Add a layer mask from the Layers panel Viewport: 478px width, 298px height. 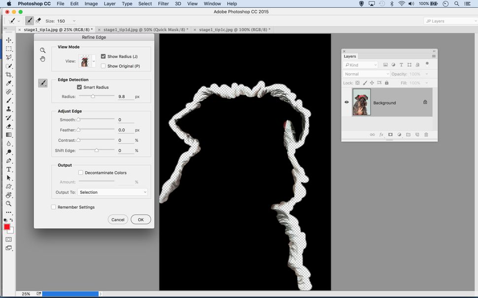(x=390, y=134)
